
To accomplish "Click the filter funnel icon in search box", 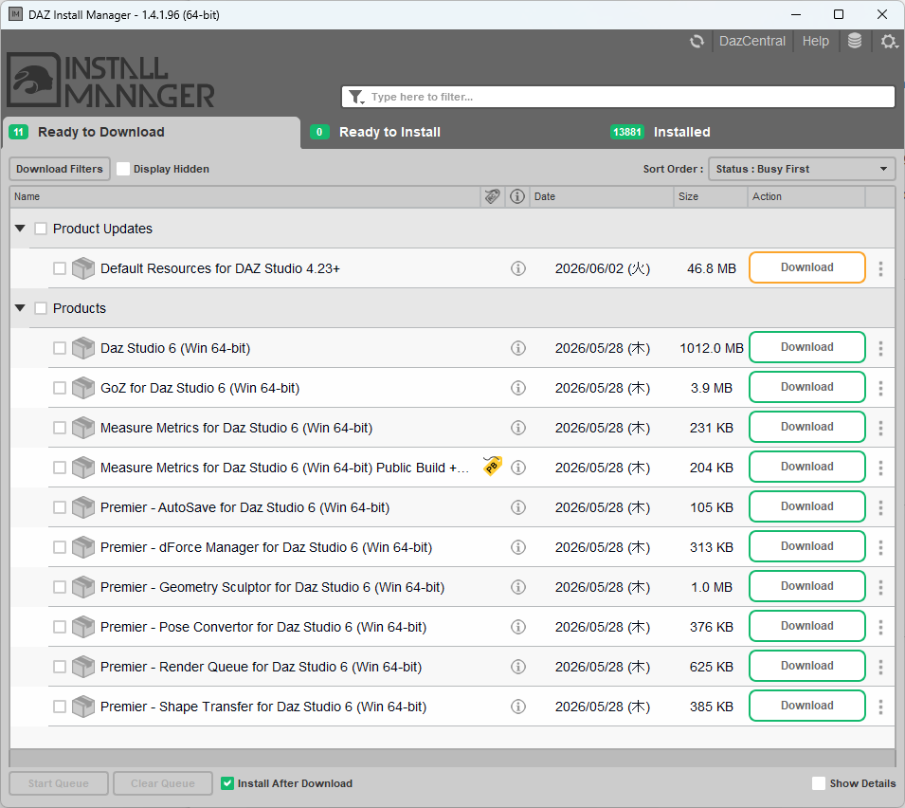I will [x=356, y=97].
